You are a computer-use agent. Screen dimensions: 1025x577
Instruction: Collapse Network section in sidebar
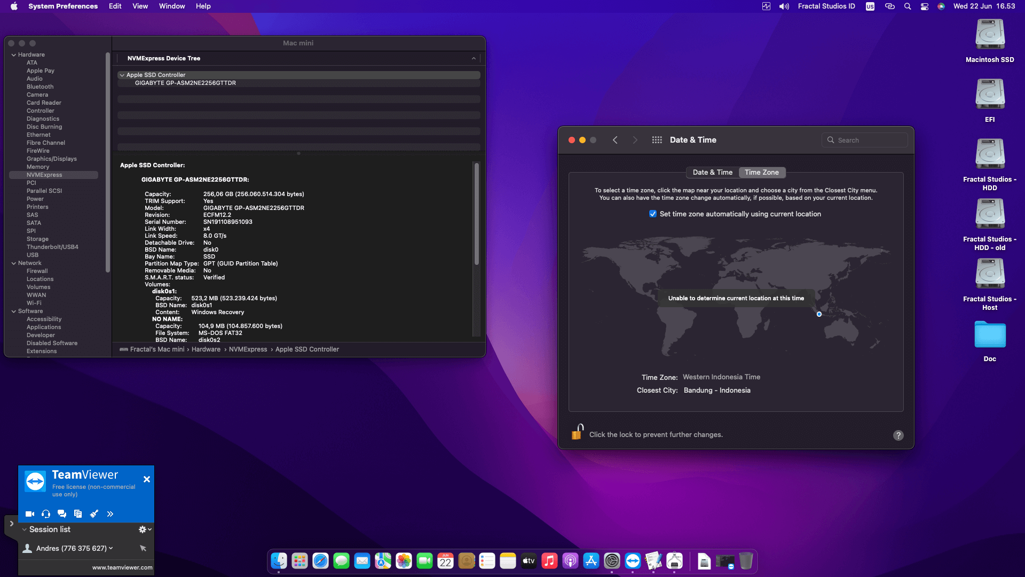13,263
